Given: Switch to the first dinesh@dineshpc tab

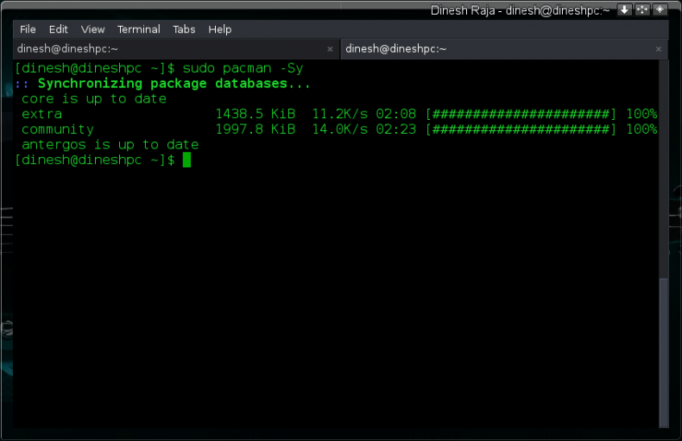Looking at the screenshot, I should 176,49.
